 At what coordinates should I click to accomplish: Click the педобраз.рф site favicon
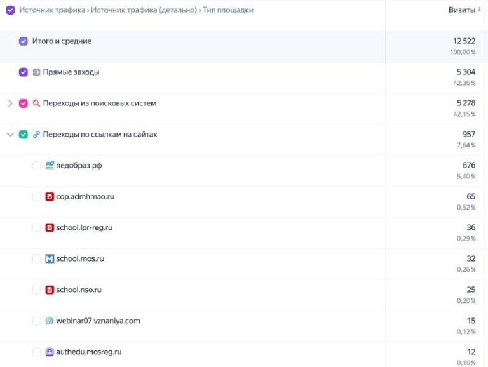click(x=50, y=165)
